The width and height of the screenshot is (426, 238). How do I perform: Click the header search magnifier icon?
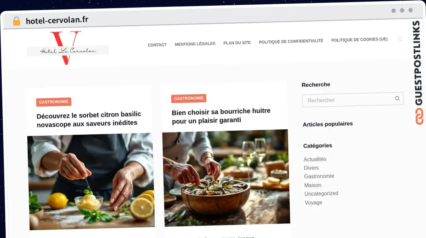pos(400,39)
